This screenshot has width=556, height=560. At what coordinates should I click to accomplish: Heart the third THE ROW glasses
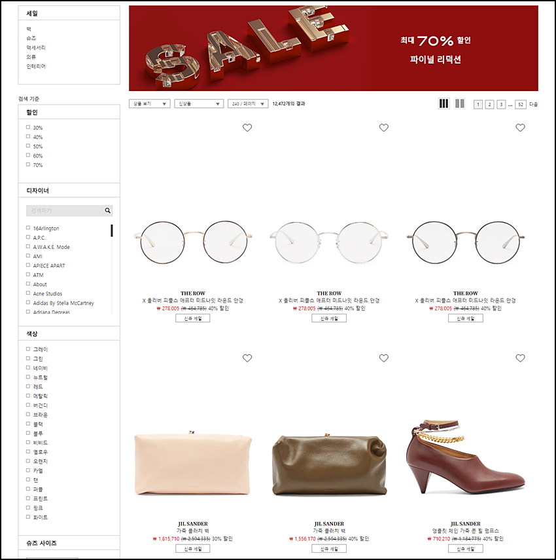coord(520,128)
